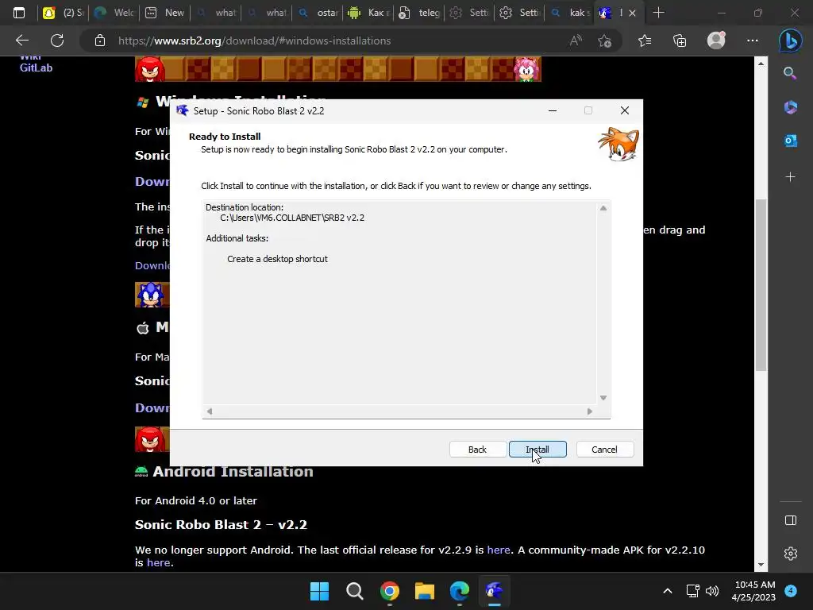813x610 pixels.
Task: Open Collections in Edge toolbar
Action: click(x=680, y=41)
